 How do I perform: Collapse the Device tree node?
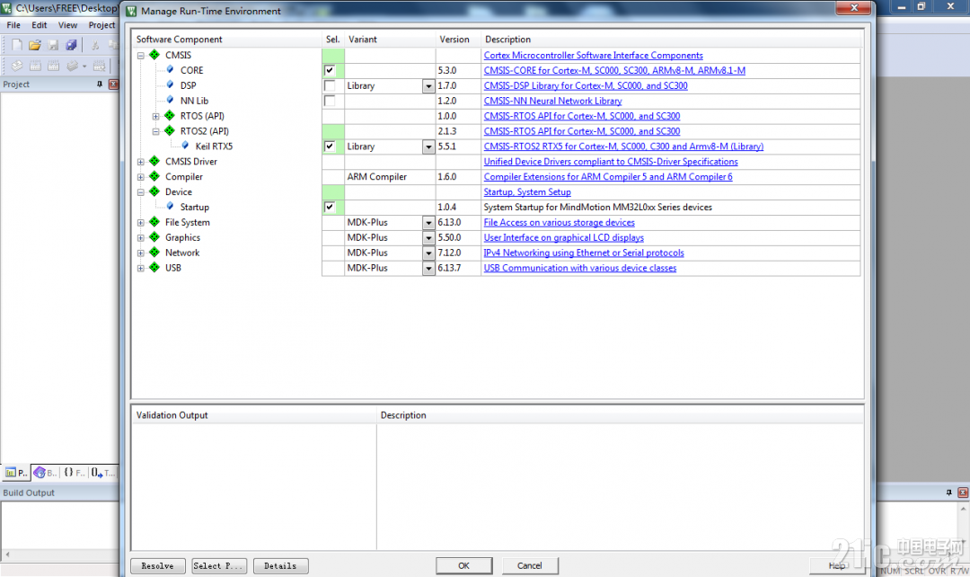[140, 192]
